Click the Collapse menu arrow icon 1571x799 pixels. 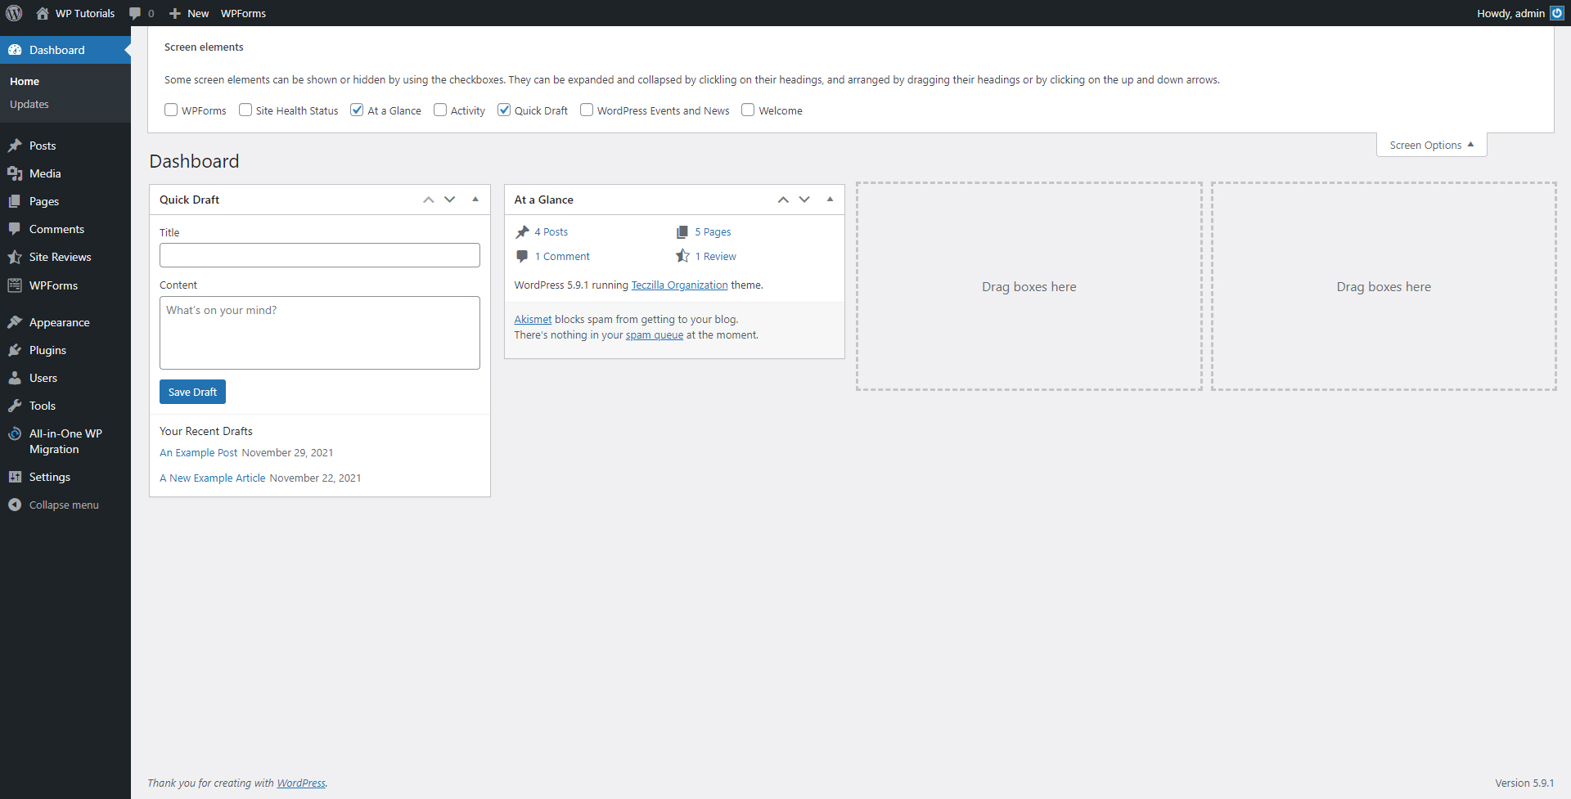pos(15,505)
